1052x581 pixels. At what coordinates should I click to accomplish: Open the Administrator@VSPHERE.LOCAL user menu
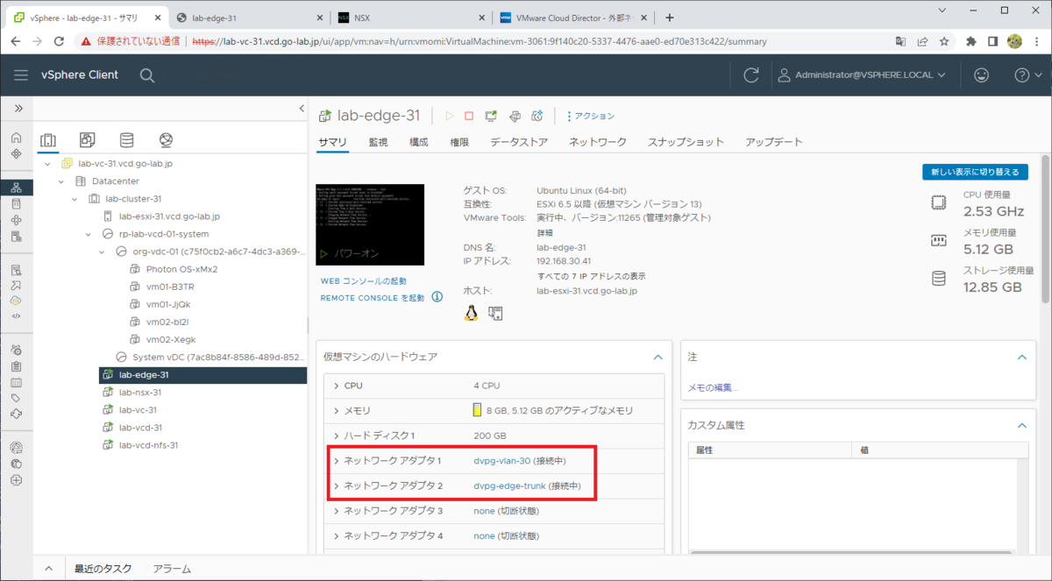pos(863,75)
